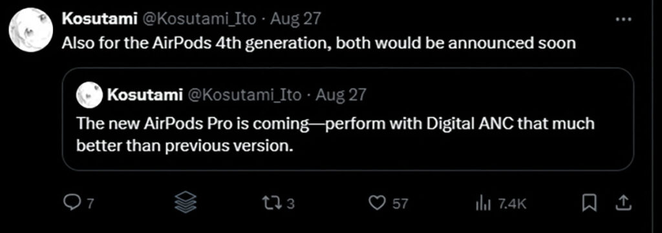This screenshot has width=662, height=233.
Task: Open the @Kosutami_Ito handle in quoted tweet
Action: (x=244, y=96)
